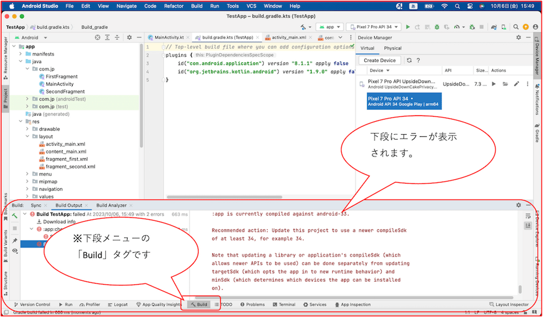
Task: Click the hammer rebuild icon in Build panel
Action: click(x=15, y=216)
